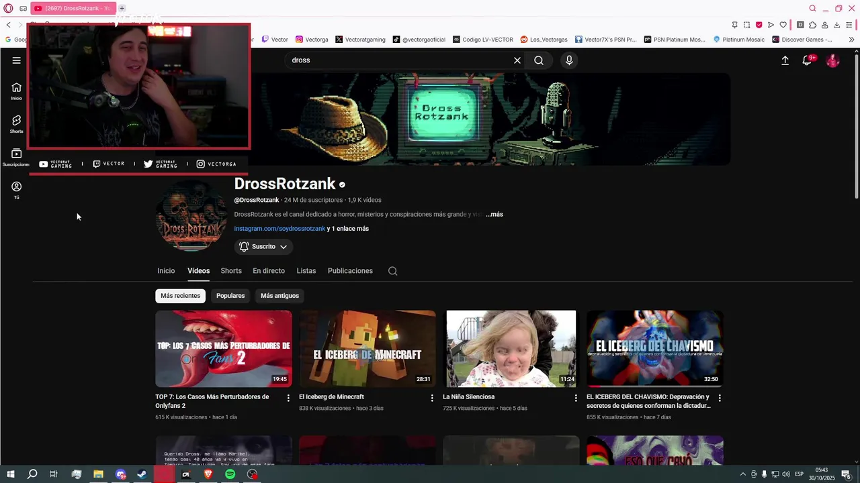This screenshot has width=860, height=483.
Task: Open the Tú profile section in sidebar
Action: click(x=16, y=191)
